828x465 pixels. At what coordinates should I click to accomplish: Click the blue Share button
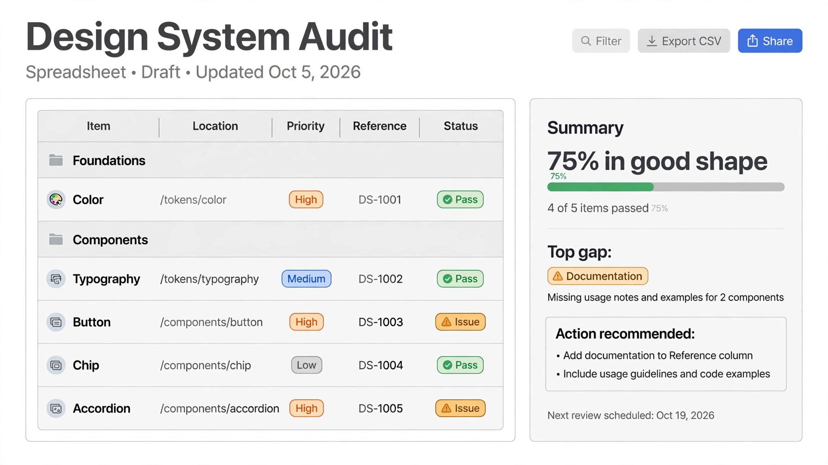pos(770,41)
